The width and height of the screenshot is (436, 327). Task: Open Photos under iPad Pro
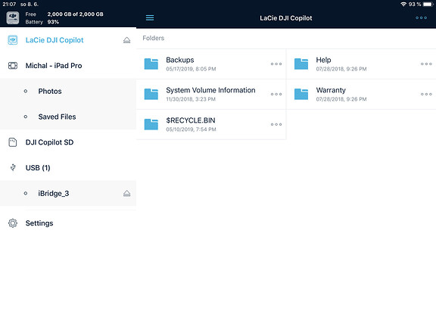(x=68, y=91)
